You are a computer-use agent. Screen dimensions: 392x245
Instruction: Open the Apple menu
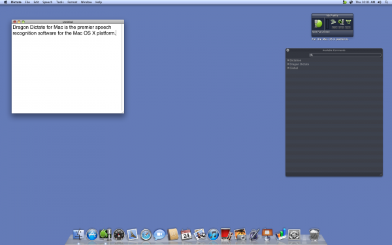(x=5, y=2)
